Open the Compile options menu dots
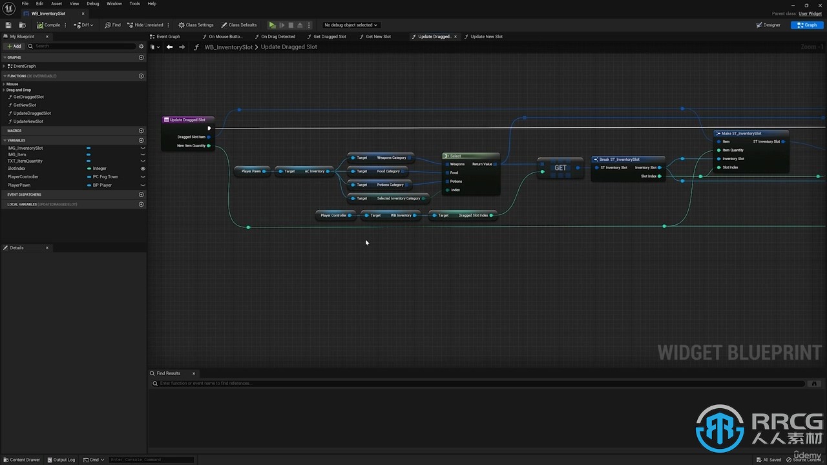 66,25
